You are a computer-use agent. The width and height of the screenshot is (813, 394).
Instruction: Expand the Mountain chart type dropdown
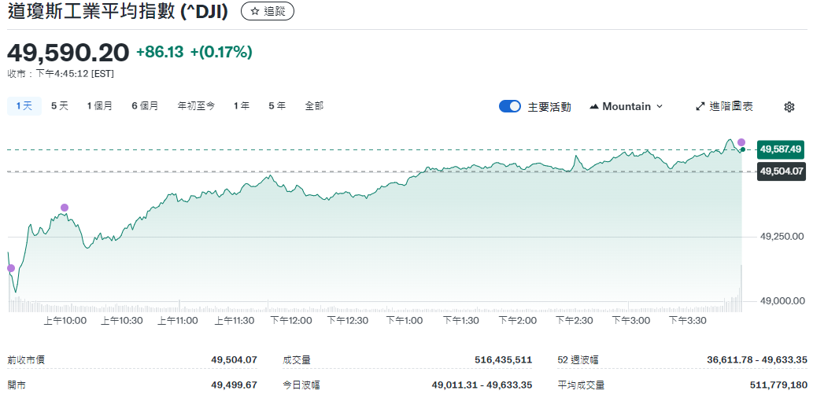pos(626,106)
